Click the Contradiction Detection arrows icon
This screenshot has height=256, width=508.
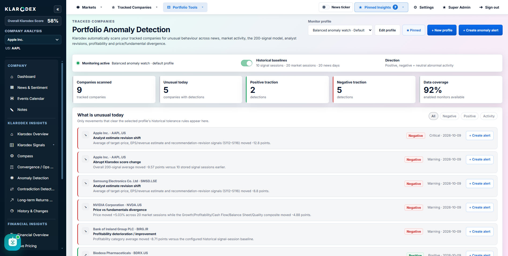tap(12, 189)
